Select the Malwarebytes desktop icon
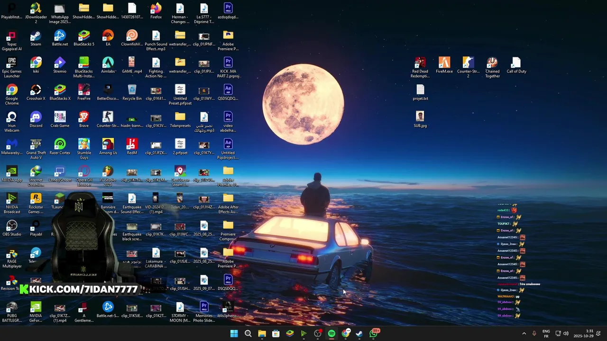Screen dimensions: 607x341 point(12,147)
